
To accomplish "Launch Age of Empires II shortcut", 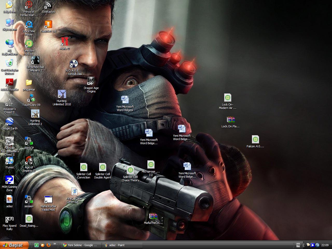I will click(x=29, y=160).
